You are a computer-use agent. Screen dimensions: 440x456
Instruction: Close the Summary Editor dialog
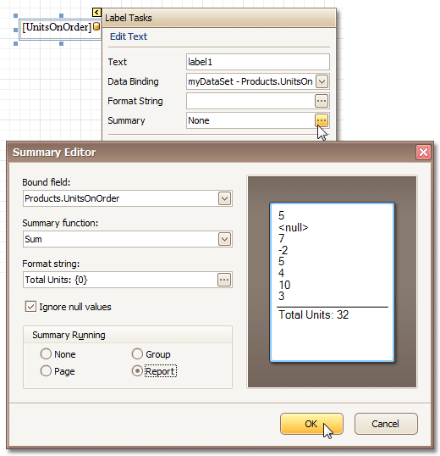423,152
